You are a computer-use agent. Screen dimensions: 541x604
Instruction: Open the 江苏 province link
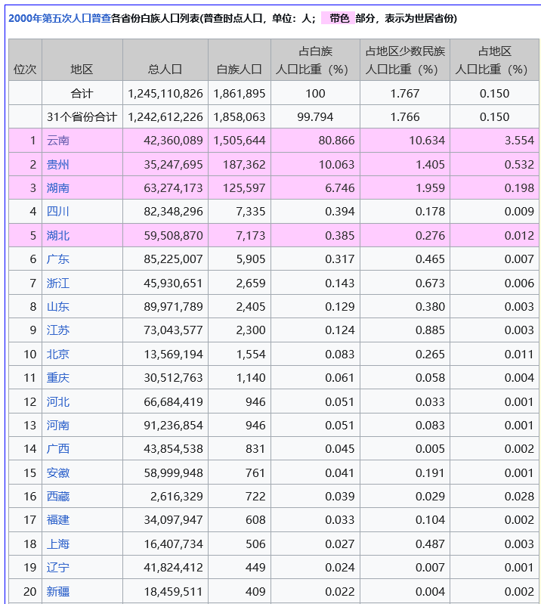pos(57,330)
